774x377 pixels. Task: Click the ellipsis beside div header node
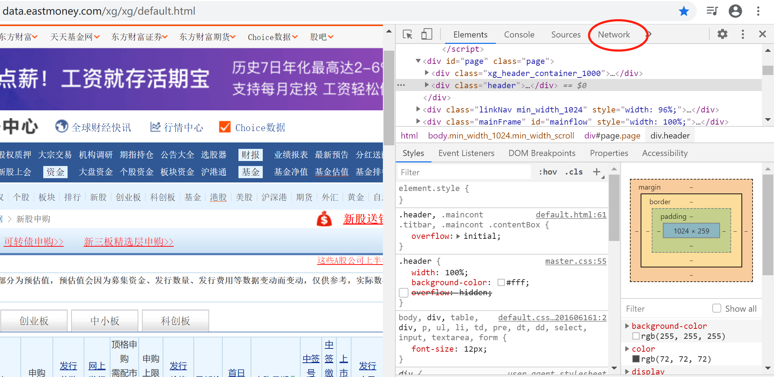click(x=401, y=85)
